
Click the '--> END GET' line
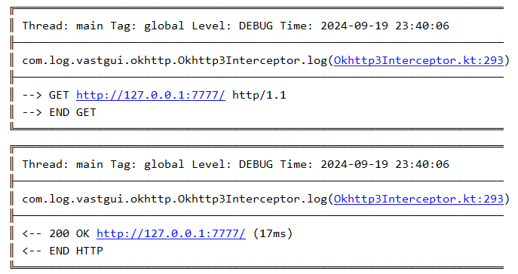[59, 112]
